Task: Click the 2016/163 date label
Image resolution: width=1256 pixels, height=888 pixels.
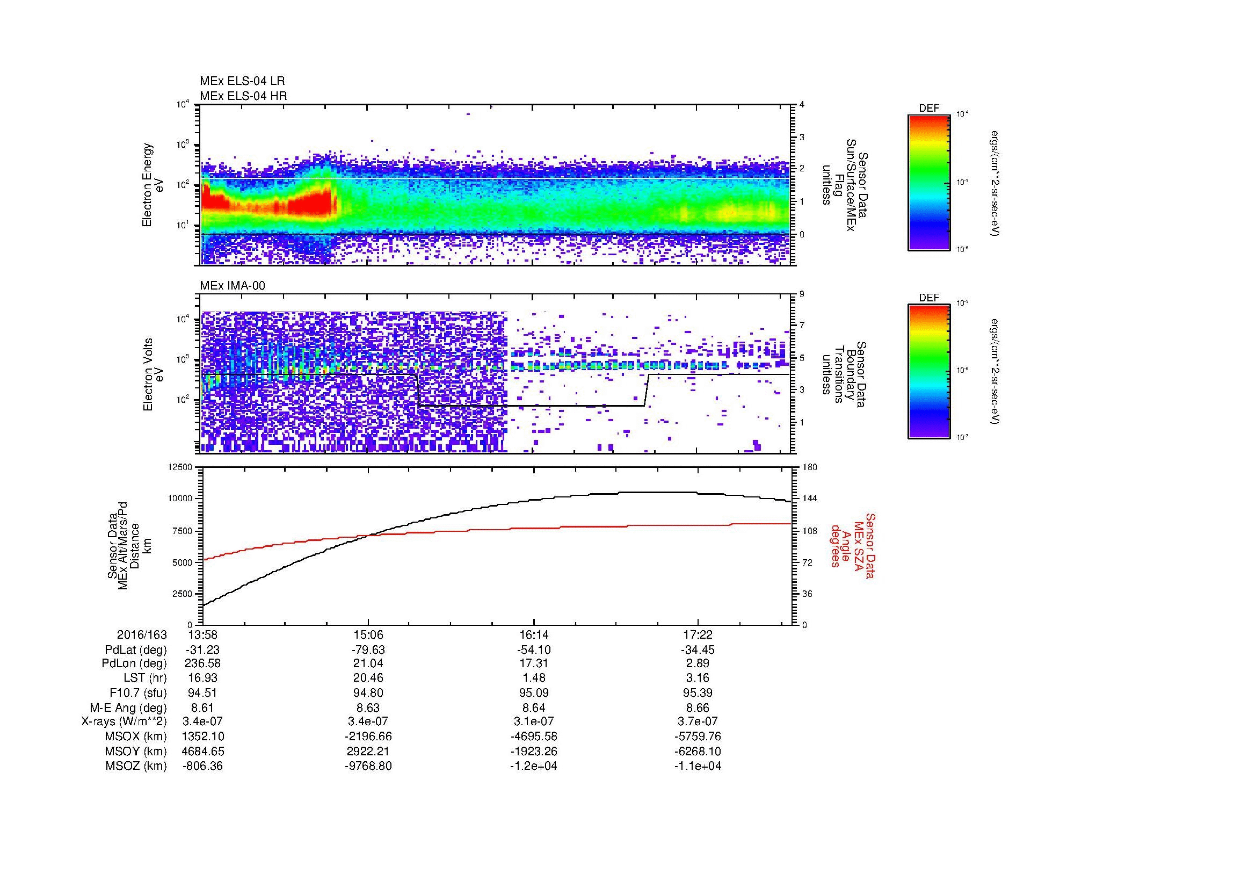Action: (142, 634)
